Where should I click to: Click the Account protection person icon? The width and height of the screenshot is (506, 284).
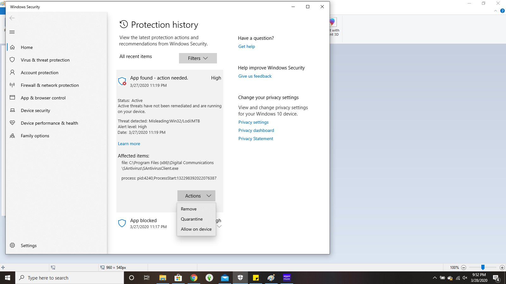click(x=12, y=72)
